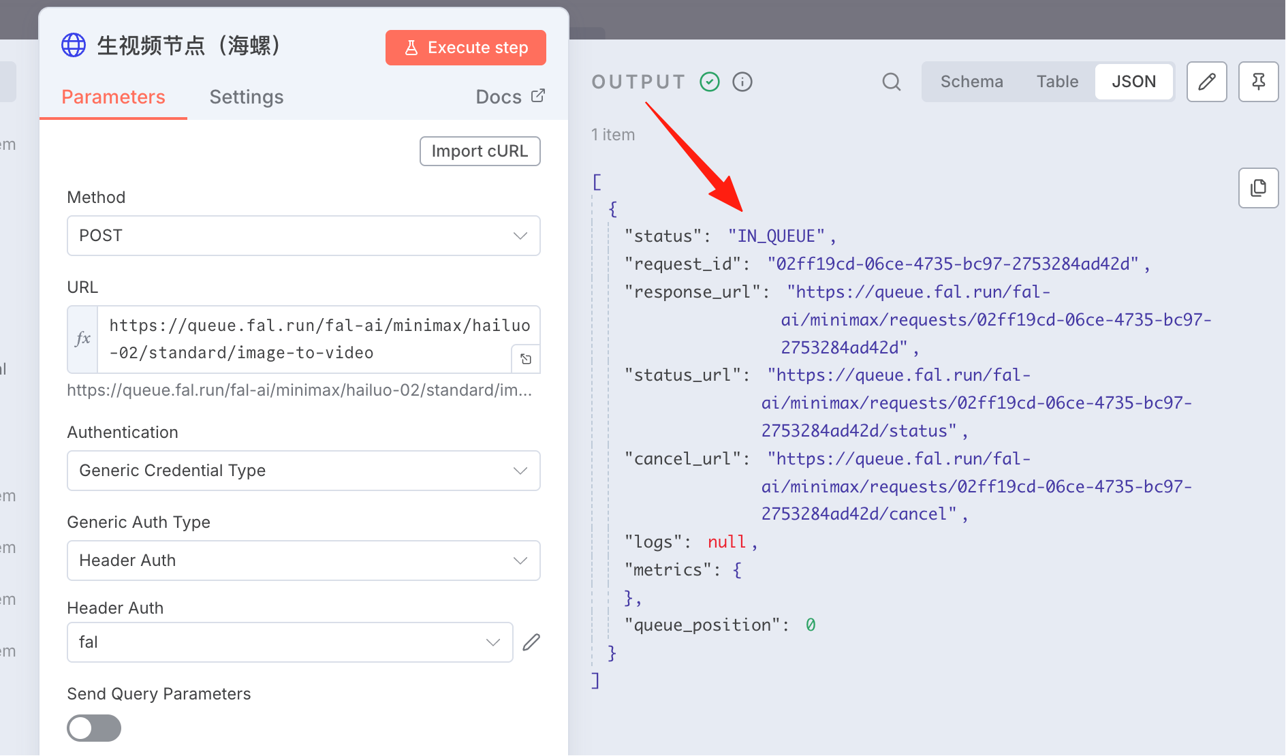Switch the output view to Table
Viewport: 1286px width, 756px height.
[x=1057, y=82]
